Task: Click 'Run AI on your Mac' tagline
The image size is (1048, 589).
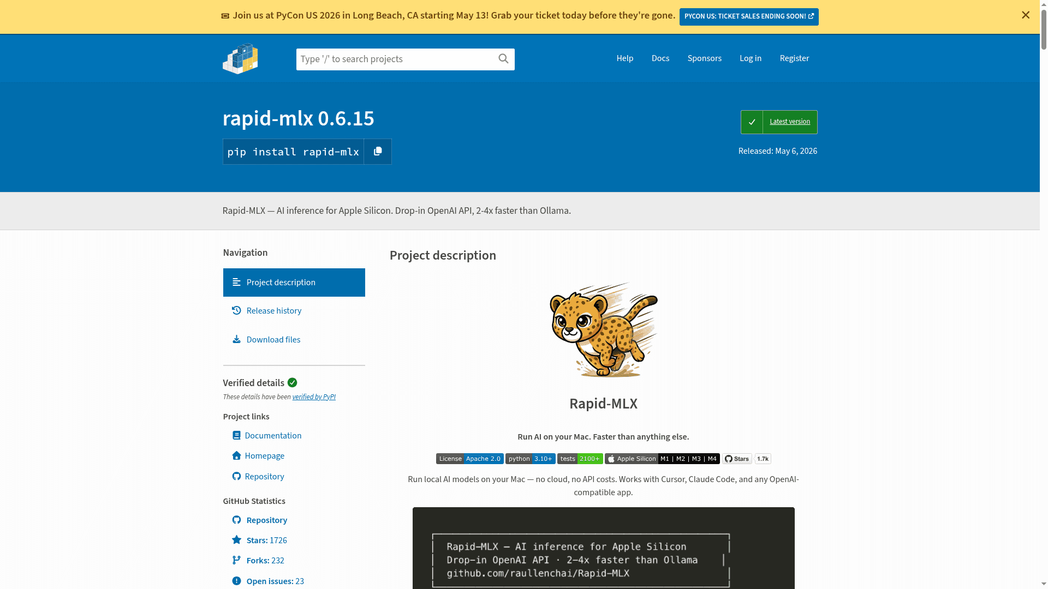Action: coord(603,436)
